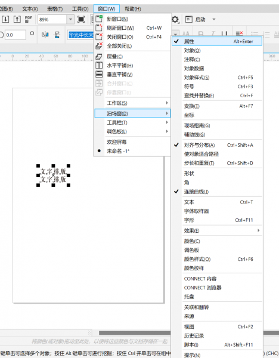Image resolution: width=279 pixels, height=358 pixels.
Task: Uncheck the 属性 docker entry
Action: (217, 41)
